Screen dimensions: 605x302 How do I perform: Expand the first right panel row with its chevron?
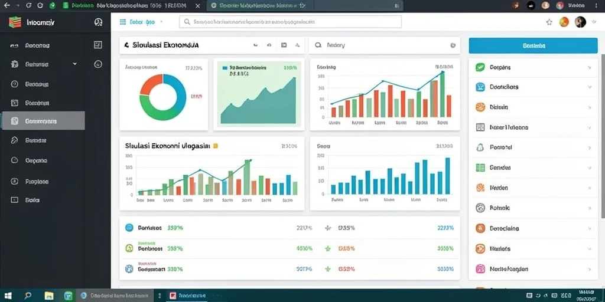[x=589, y=67]
